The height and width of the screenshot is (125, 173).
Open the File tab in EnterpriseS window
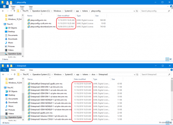click(4, 70)
